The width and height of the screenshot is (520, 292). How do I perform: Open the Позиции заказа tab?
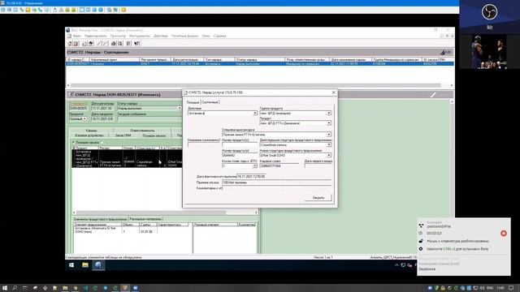coord(154,135)
